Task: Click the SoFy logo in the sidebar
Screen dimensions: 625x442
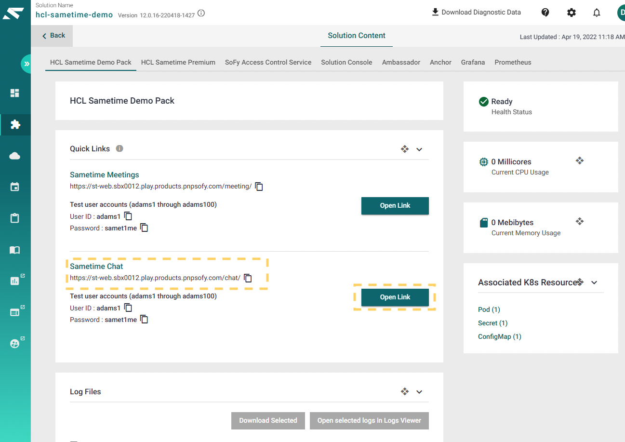Action: tap(13, 13)
